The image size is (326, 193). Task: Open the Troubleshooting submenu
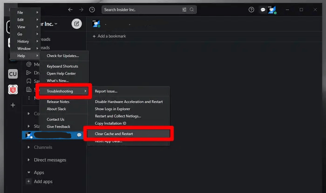click(63, 91)
